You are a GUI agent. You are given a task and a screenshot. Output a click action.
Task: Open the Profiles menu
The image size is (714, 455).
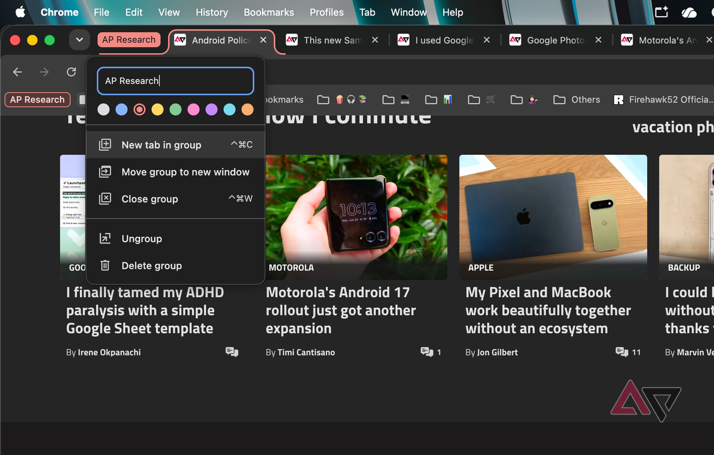[326, 12]
